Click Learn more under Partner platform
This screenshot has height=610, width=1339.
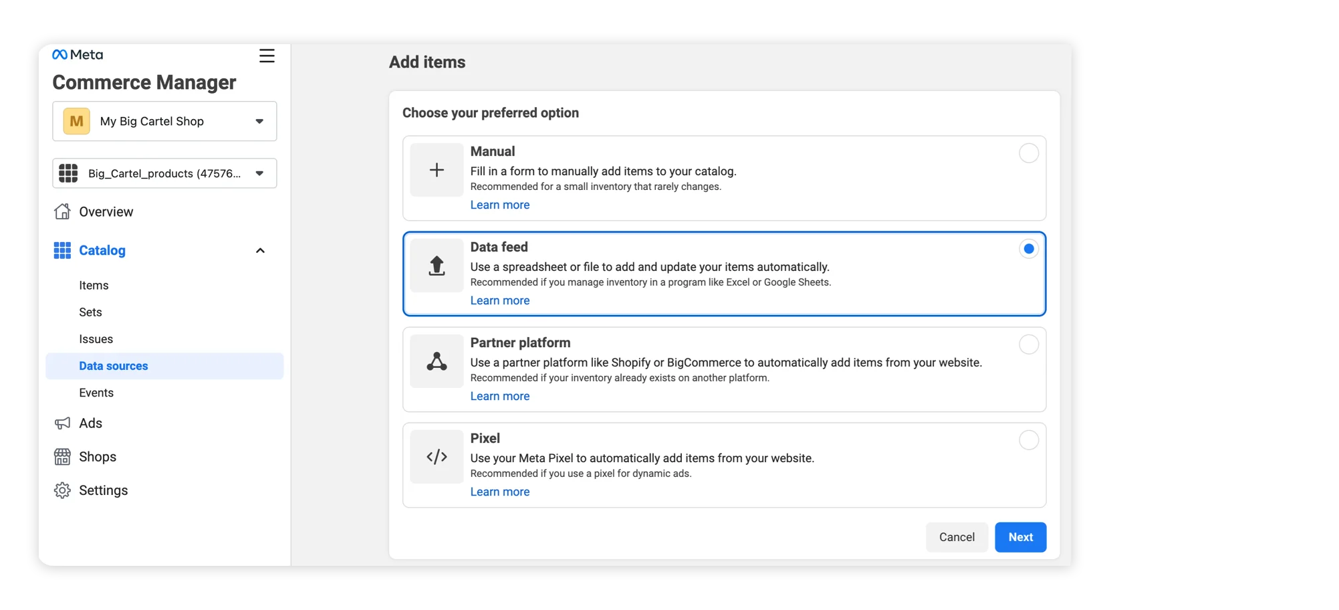point(499,396)
